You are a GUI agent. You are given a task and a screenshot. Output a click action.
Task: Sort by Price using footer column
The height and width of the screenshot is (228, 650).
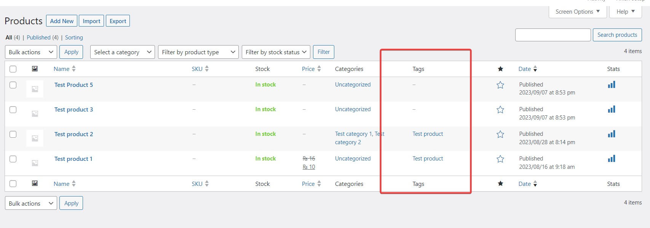311,184
